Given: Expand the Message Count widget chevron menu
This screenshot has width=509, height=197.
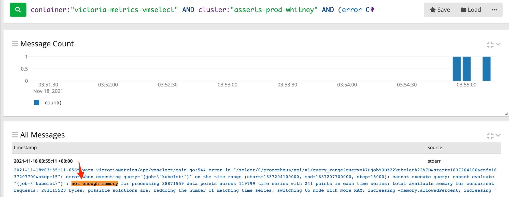Looking at the screenshot, I should coord(498,44).
